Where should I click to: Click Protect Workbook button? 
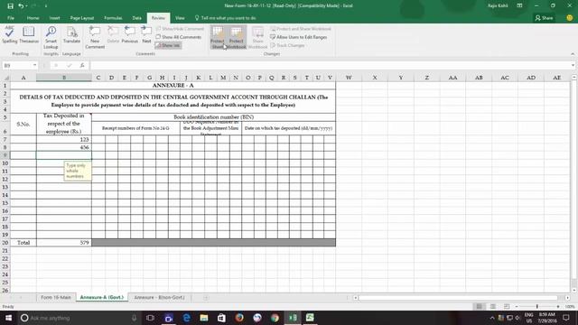coord(236,38)
